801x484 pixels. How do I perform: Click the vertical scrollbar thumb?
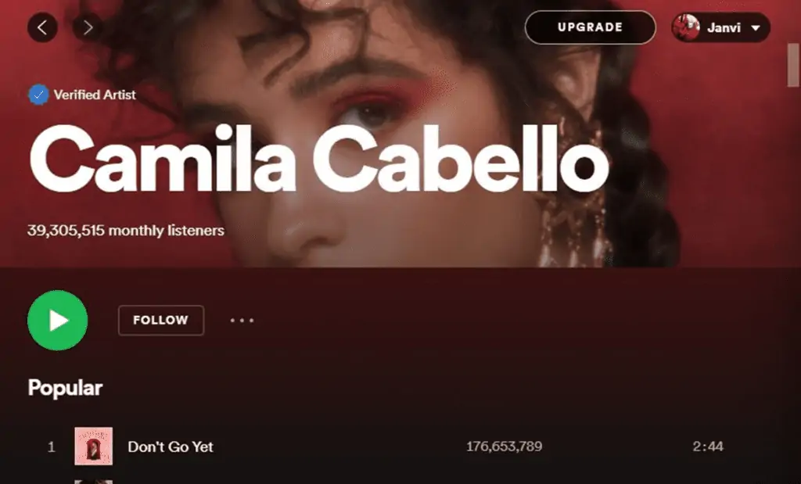[793, 65]
